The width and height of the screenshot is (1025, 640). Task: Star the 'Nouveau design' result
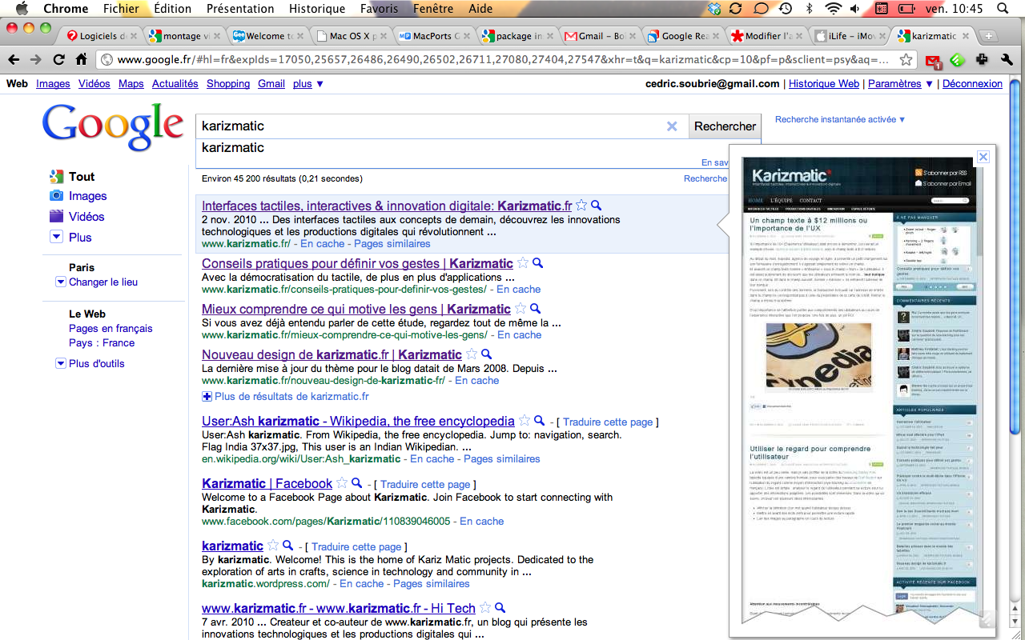coord(472,354)
